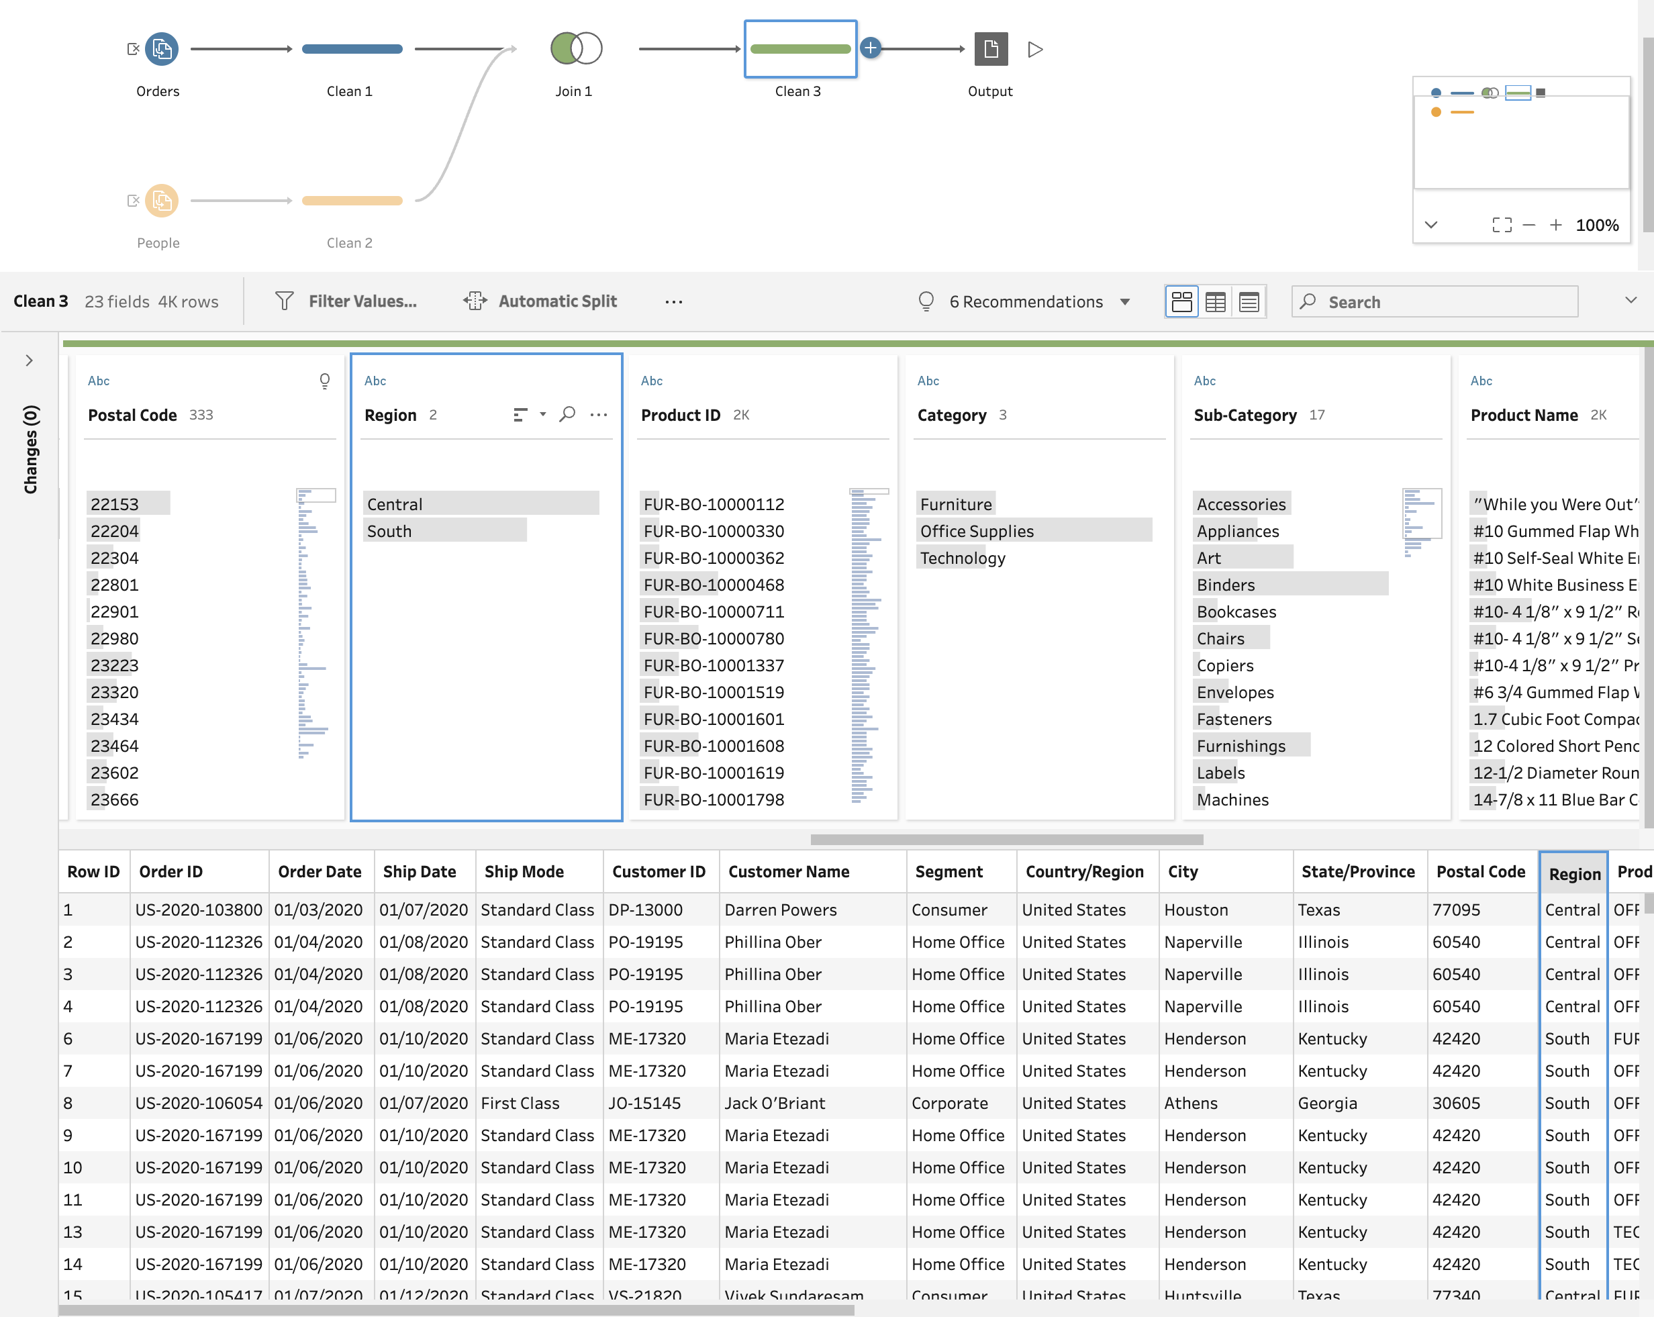Screen dimensions: 1654x1317
Task: Open the 6 Recommendations dropdown
Action: pyautogui.click(x=1024, y=302)
